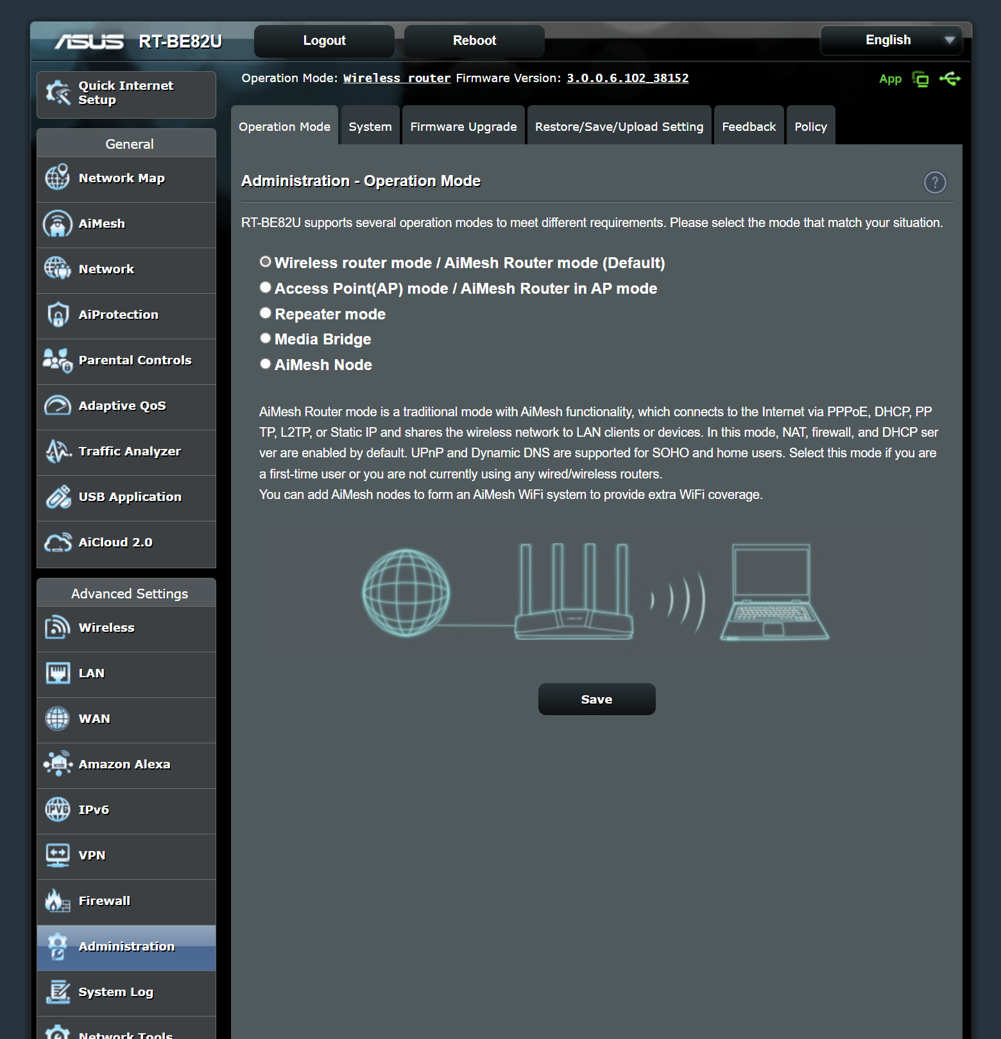Open the help question mark icon
Image resolution: width=1001 pixels, height=1039 pixels.
pyautogui.click(x=935, y=183)
